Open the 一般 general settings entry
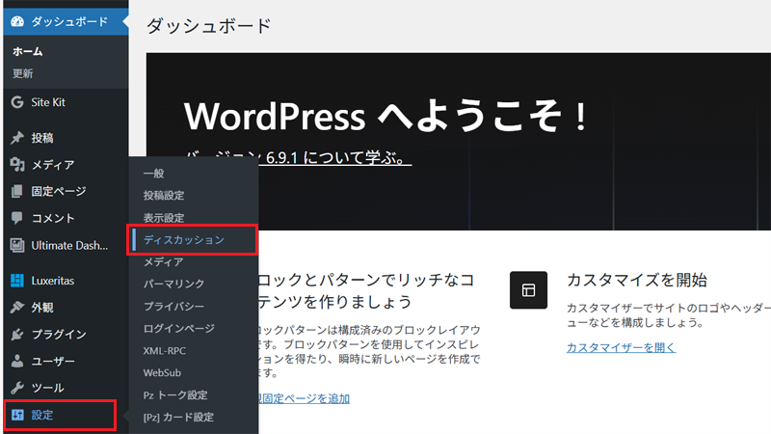The height and width of the screenshot is (434, 771). tap(154, 174)
